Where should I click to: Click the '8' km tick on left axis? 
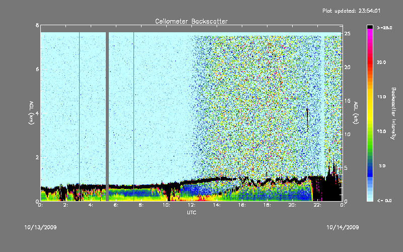[37, 25]
